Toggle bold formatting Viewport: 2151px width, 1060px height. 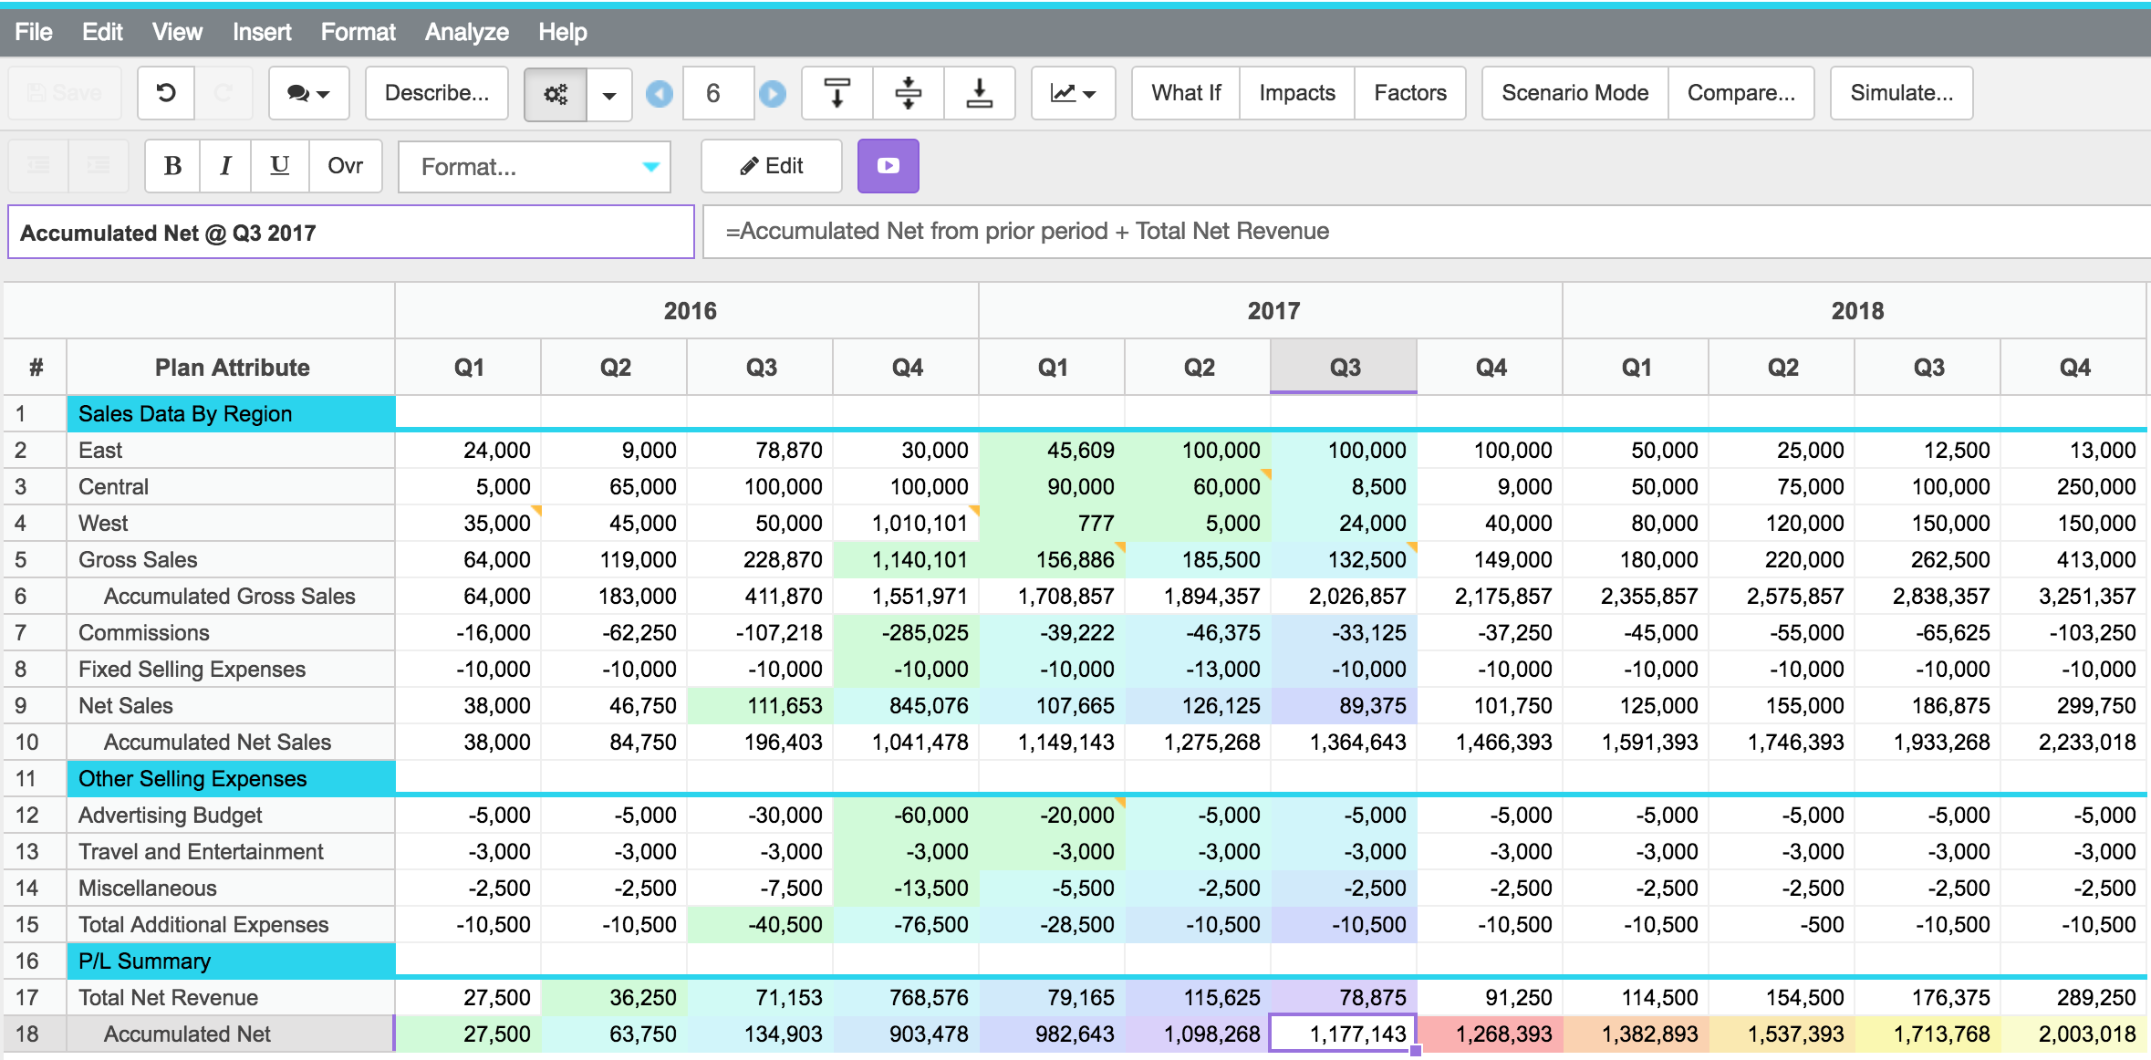coord(172,166)
